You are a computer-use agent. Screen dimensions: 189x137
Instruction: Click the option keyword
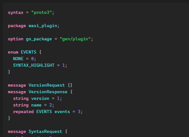[16, 39]
